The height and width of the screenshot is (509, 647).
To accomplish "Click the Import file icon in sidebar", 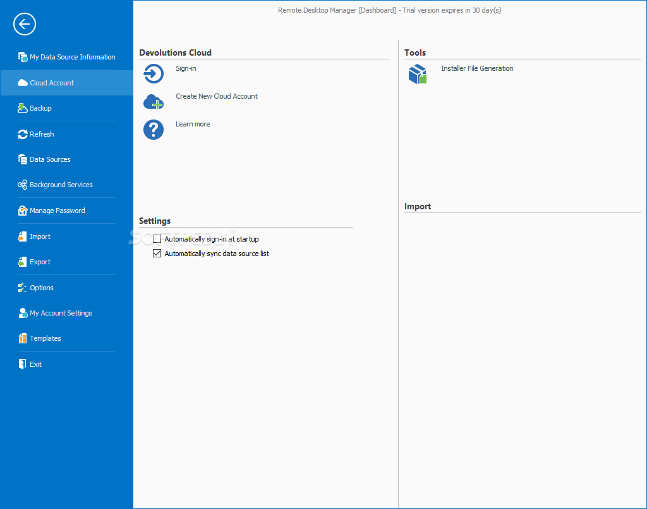I will pyautogui.click(x=23, y=236).
